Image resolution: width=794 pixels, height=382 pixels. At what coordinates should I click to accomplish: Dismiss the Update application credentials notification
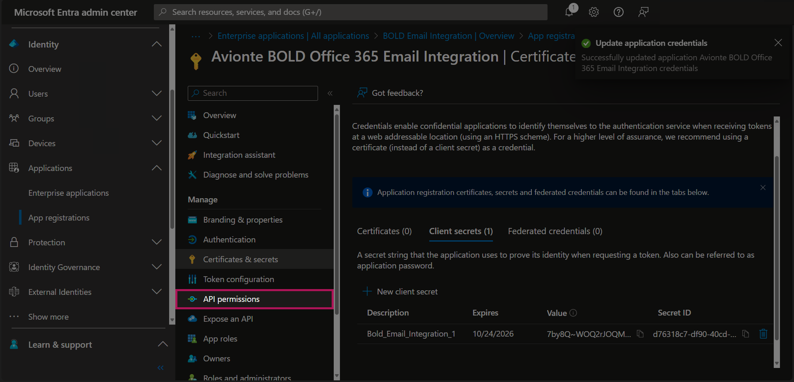[778, 43]
